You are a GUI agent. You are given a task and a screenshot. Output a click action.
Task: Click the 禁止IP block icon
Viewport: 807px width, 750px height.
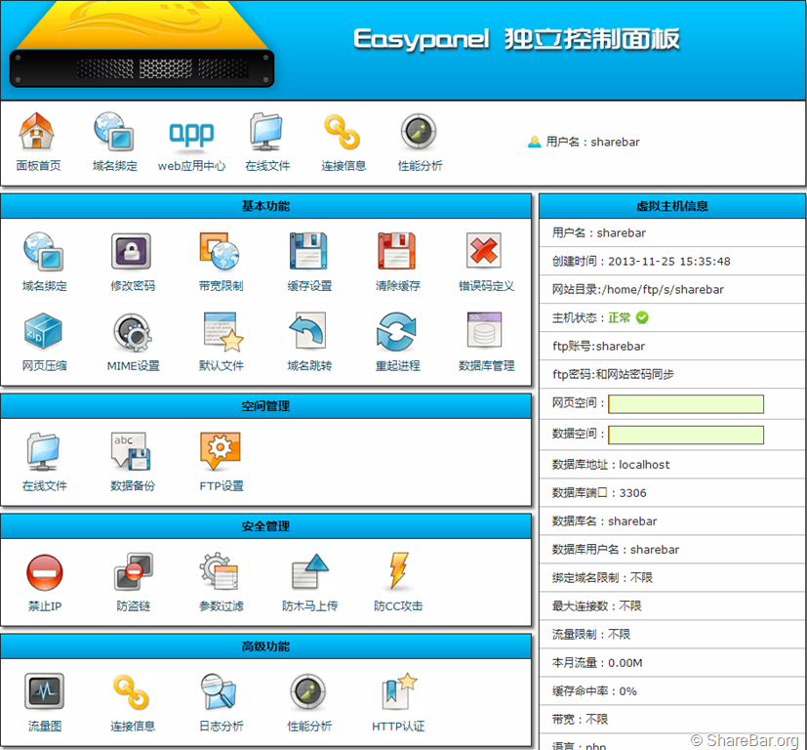click(44, 572)
